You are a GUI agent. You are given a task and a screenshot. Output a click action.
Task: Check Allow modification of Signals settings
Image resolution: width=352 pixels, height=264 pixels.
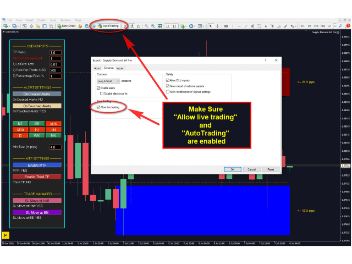pos(167,92)
